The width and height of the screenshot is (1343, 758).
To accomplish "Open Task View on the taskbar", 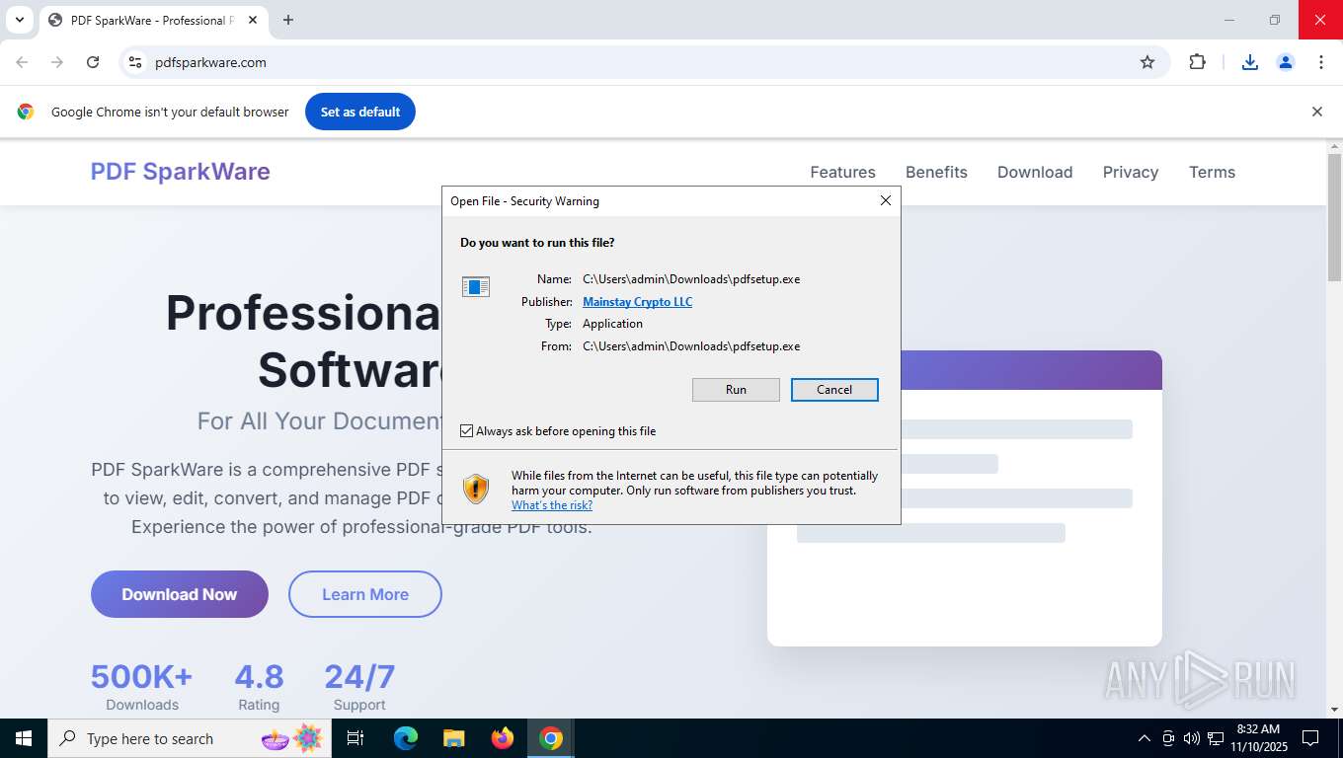I will tap(355, 738).
